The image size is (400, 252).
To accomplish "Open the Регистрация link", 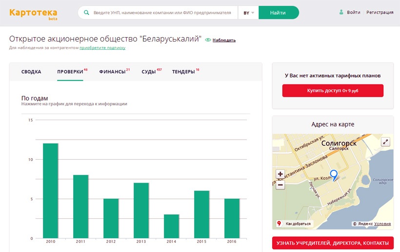I will (x=380, y=12).
